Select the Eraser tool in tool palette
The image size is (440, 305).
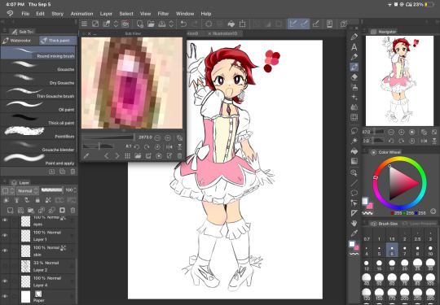point(354,77)
